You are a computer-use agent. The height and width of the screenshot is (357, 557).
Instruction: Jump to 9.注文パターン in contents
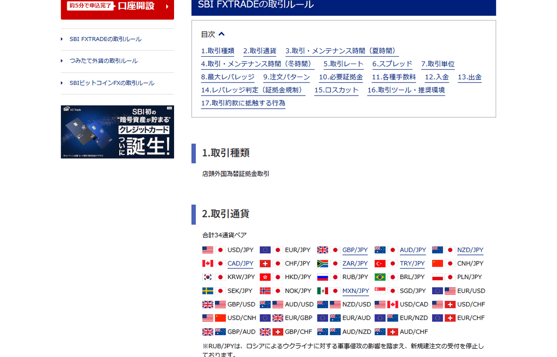pyautogui.click(x=286, y=77)
